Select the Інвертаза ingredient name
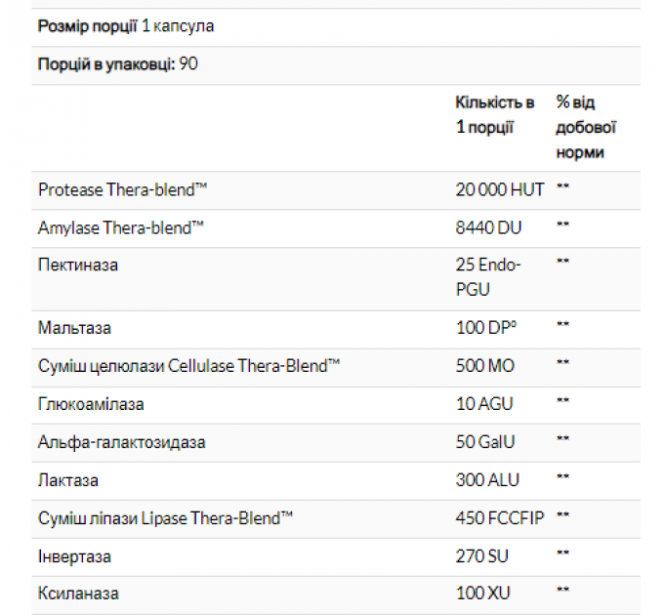The image size is (664, 615). coord(74,556)
